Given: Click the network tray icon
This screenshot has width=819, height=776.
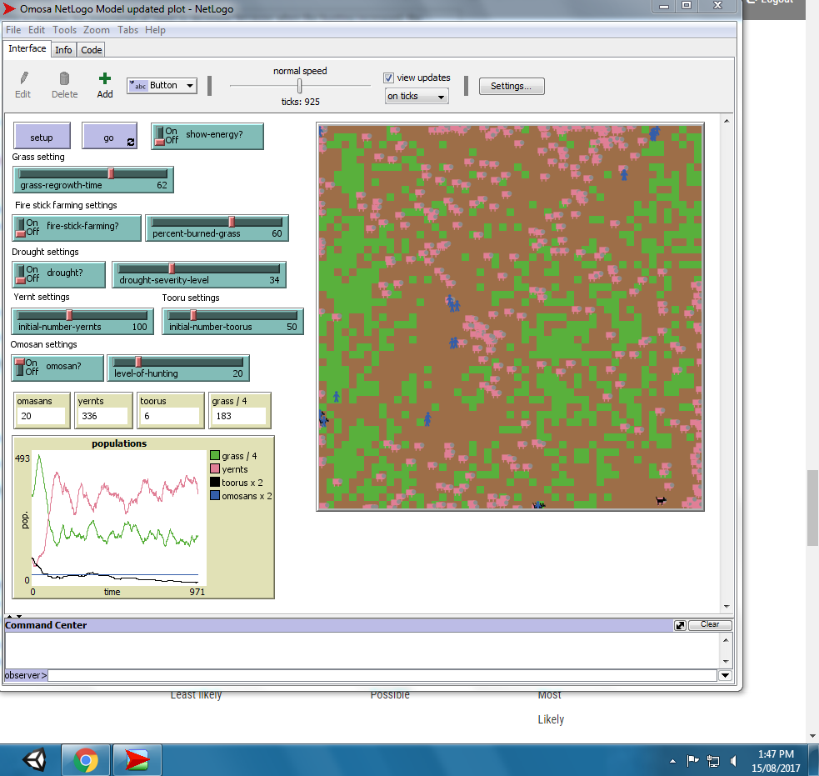Looking at the screenshot, I should click(x=713, y=761).
